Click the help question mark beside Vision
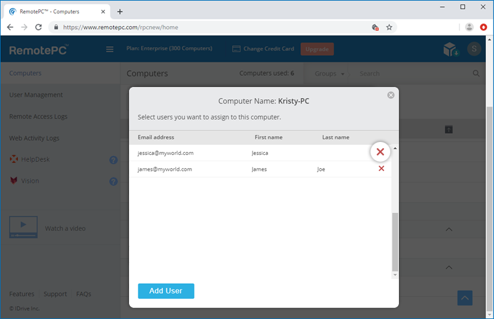This screenshot has height=319, width=494. tap(114, 181)
